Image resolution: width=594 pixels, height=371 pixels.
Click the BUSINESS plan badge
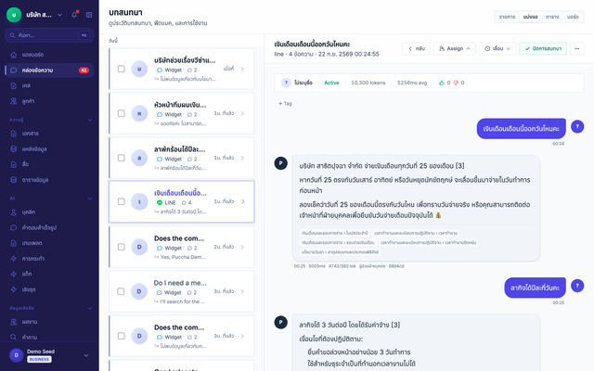pos(39,359)
